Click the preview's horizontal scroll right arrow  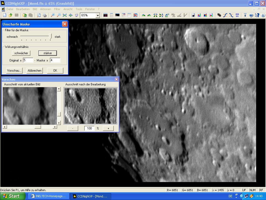coord(55,127)
